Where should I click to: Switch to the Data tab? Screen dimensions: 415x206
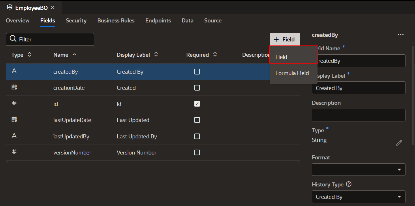tap(187, 20)
